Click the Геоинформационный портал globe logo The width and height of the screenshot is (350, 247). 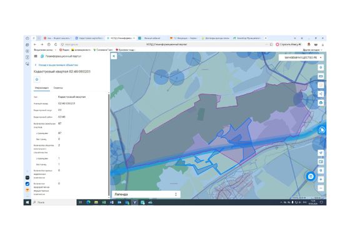(x=42, y=56)
